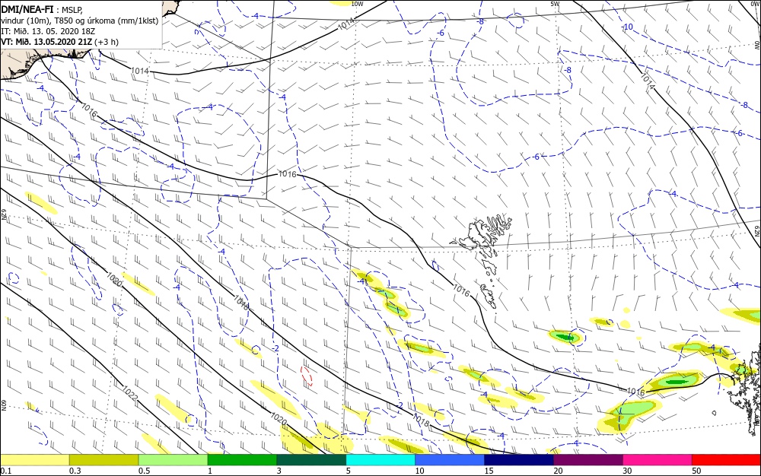Click the small red dashed contour
This screenshot has height=476, width=761.
pyautogui.click(x=306, y=376)
